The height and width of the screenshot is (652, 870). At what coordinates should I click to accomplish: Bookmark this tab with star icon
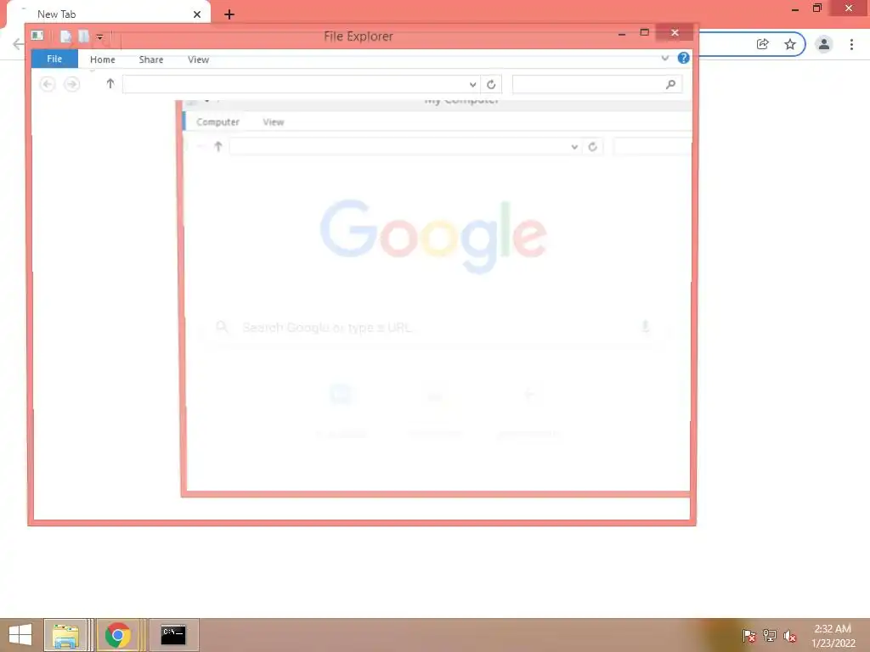click(x=790, y=44)
